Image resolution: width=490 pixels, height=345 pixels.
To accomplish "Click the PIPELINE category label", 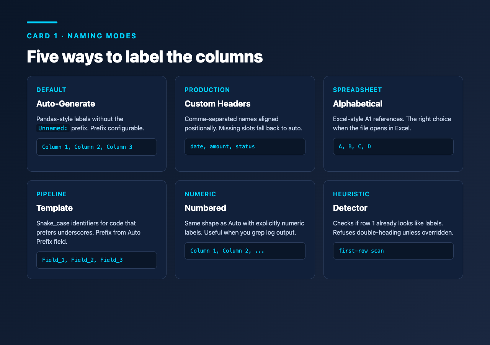I will click(x=52, y=194).
